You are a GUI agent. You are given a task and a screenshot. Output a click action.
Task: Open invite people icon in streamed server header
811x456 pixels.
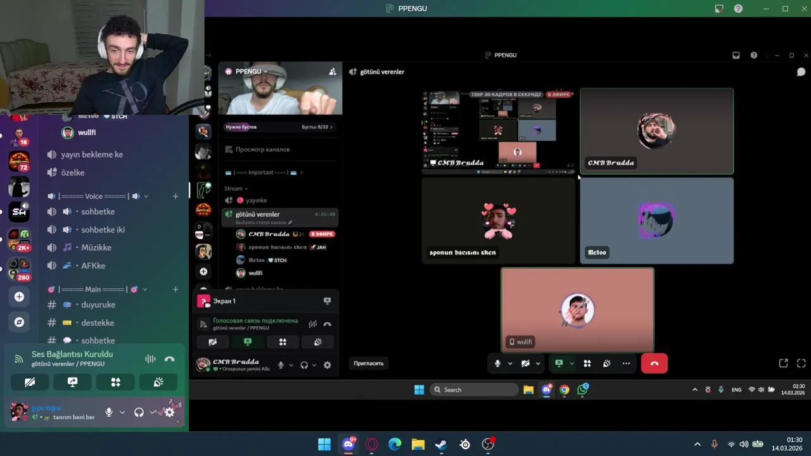[x=333, y=72]
